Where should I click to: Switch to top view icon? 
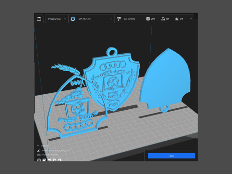49,160
